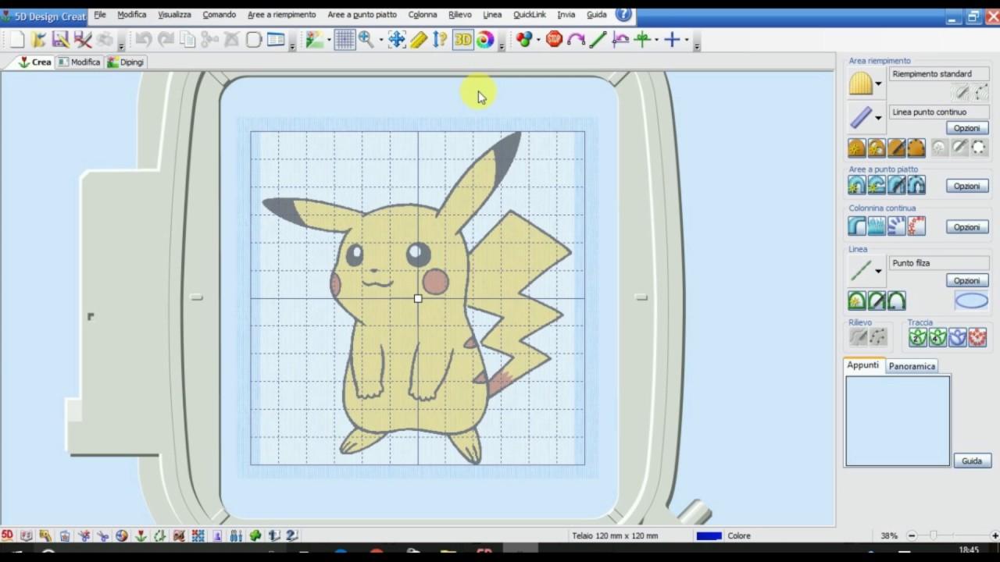Click the green line draw tool
Screen dimensions: 1000x562
598,40
